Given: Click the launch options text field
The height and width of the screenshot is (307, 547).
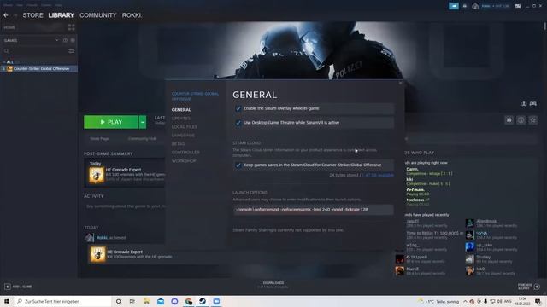Looking at the screenshot, I should point(314,210).
